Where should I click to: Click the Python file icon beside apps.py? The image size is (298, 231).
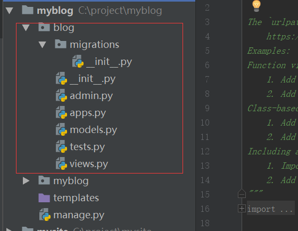coord(61,112)
